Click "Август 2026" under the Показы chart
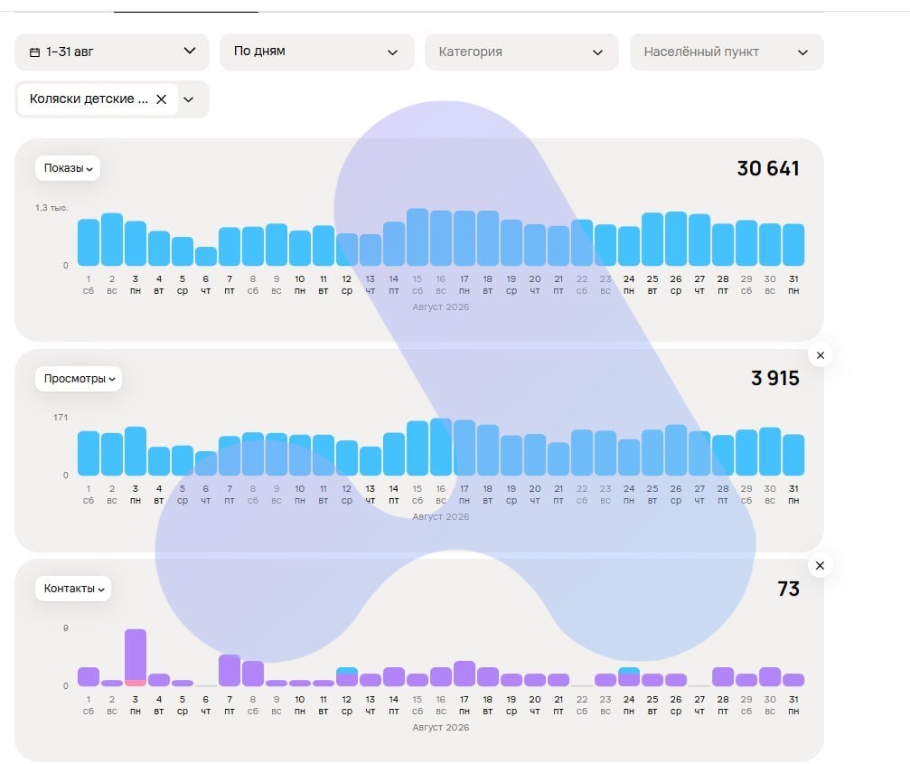Image resolution: width=910 pixels, height=764 pixels. click(440, 307)
